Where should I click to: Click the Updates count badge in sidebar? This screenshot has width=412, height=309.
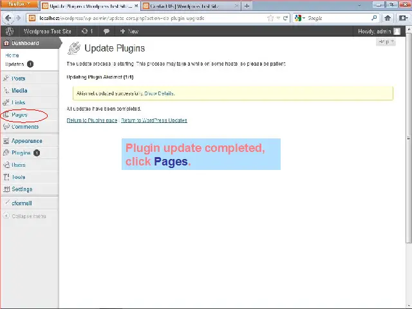click(x=30, y=64)
